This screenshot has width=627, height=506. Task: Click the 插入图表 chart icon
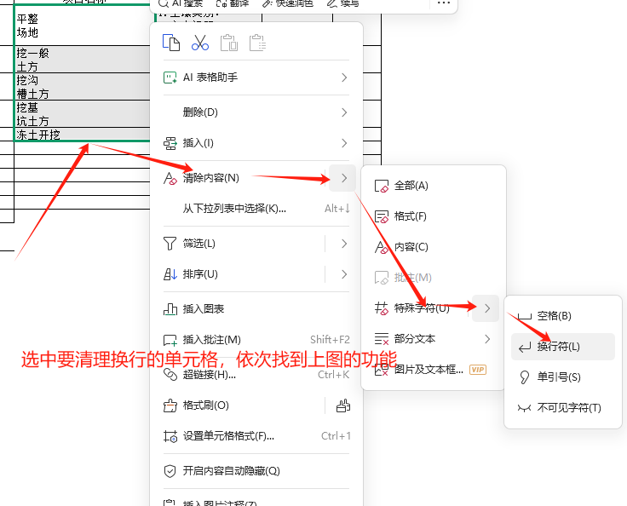(x=170, y=308)
